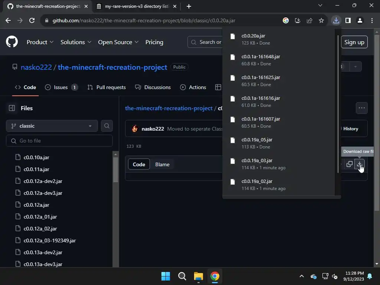This screenshot has height=285, width=380.
Task: Open the Chrome profile avatar
Action: click(360, 21)
